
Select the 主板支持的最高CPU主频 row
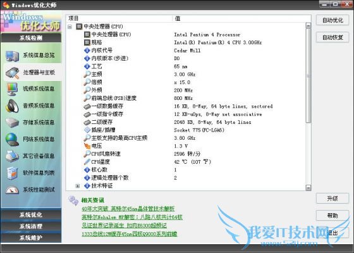[x=185, y=138]
